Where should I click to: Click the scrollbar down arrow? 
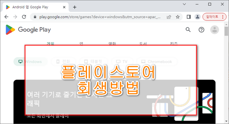pos(226,121)
